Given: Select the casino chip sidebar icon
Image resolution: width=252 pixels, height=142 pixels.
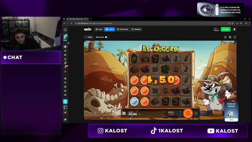Looking at the screenshot, I should point(65,47).
